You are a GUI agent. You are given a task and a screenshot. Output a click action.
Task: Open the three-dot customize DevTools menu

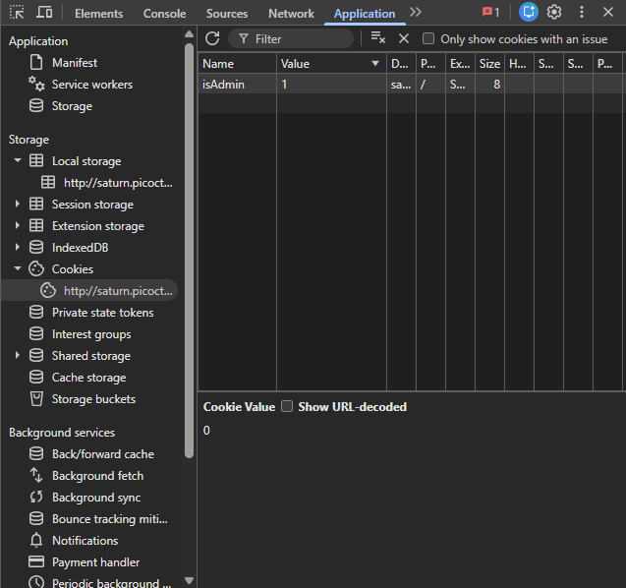coord(582,12)
